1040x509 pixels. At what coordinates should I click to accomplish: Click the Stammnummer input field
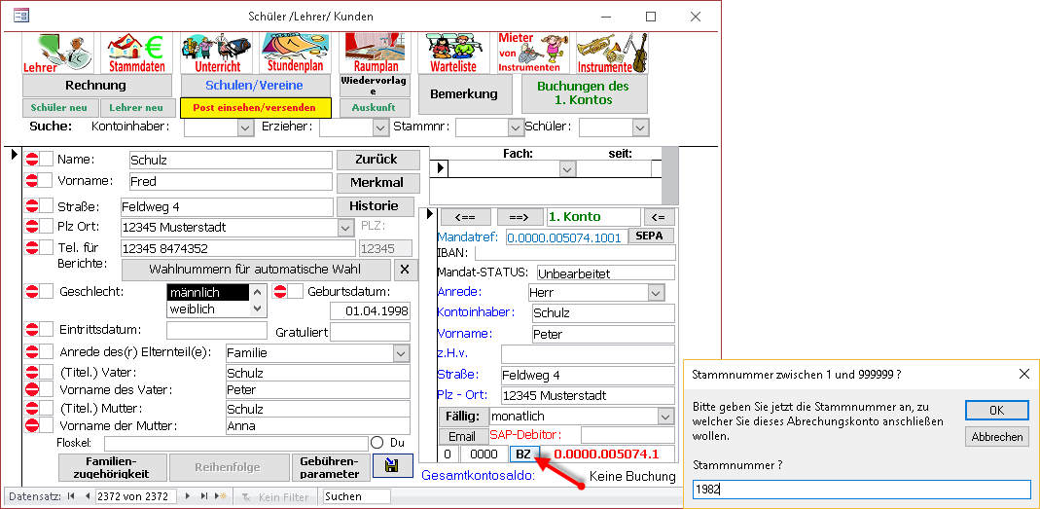point(860,490)
